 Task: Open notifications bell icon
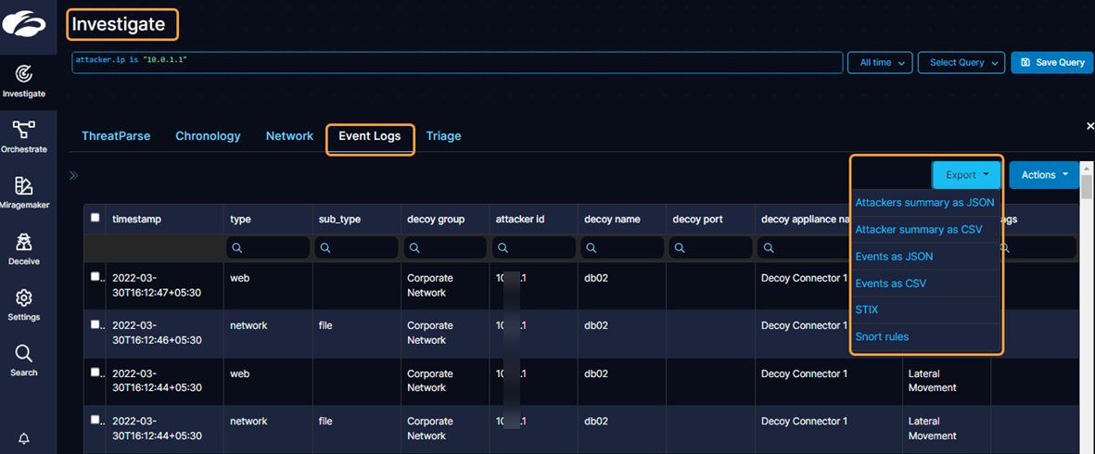coord(24,439)
